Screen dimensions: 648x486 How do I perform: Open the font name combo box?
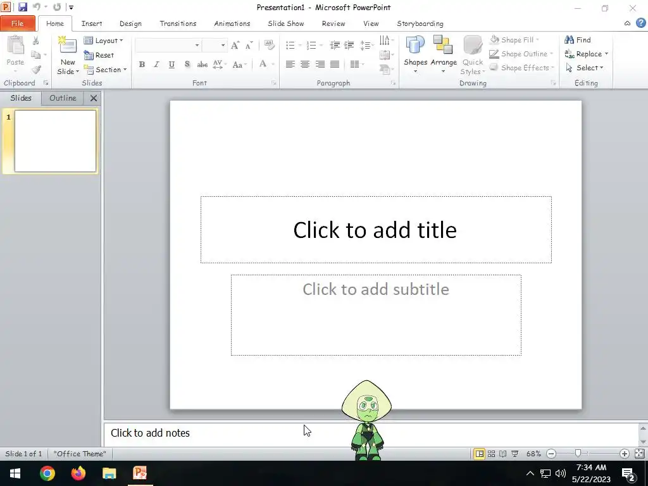tap(168, 45)
